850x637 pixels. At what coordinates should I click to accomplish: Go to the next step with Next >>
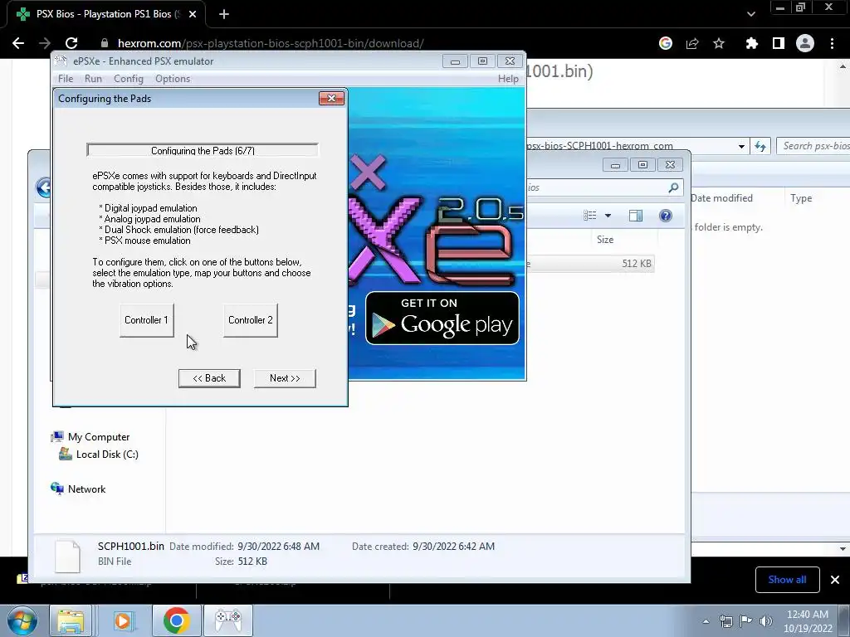[x=285, y=378]
